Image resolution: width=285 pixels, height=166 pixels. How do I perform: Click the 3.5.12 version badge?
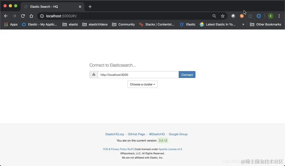pos(163,141)
